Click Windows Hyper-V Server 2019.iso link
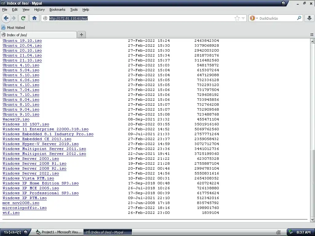Viewport: 315px width, 236px height. [41, 144]
